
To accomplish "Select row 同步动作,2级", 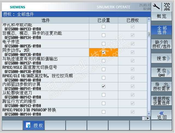I will click(75, 52).
